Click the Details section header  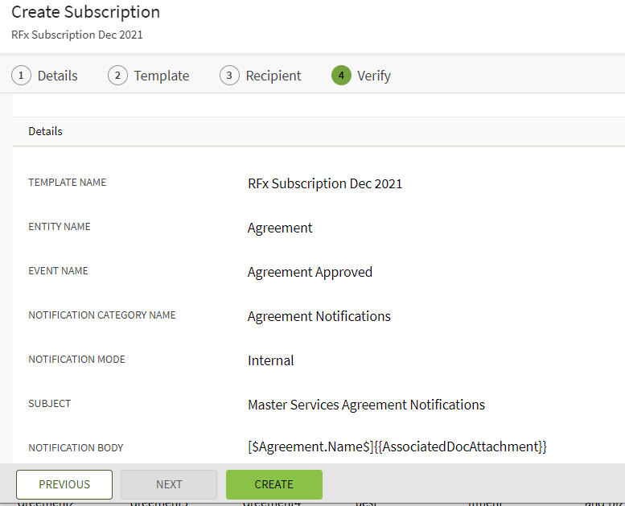tap(46, 131)
